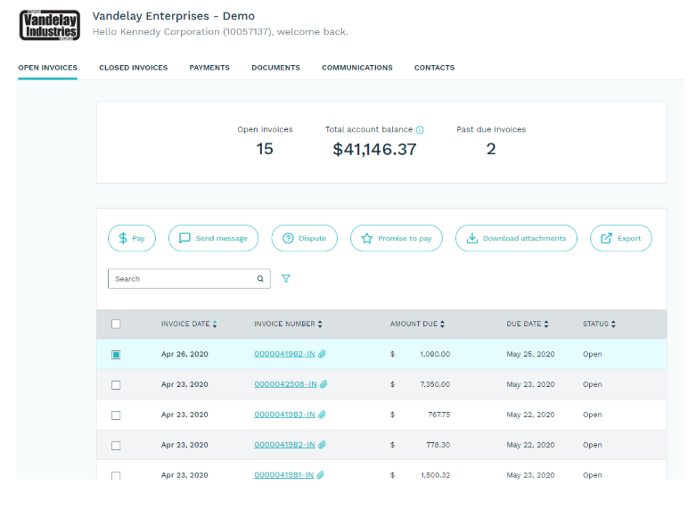Click the Download attachments button

(x=516, y=238)
